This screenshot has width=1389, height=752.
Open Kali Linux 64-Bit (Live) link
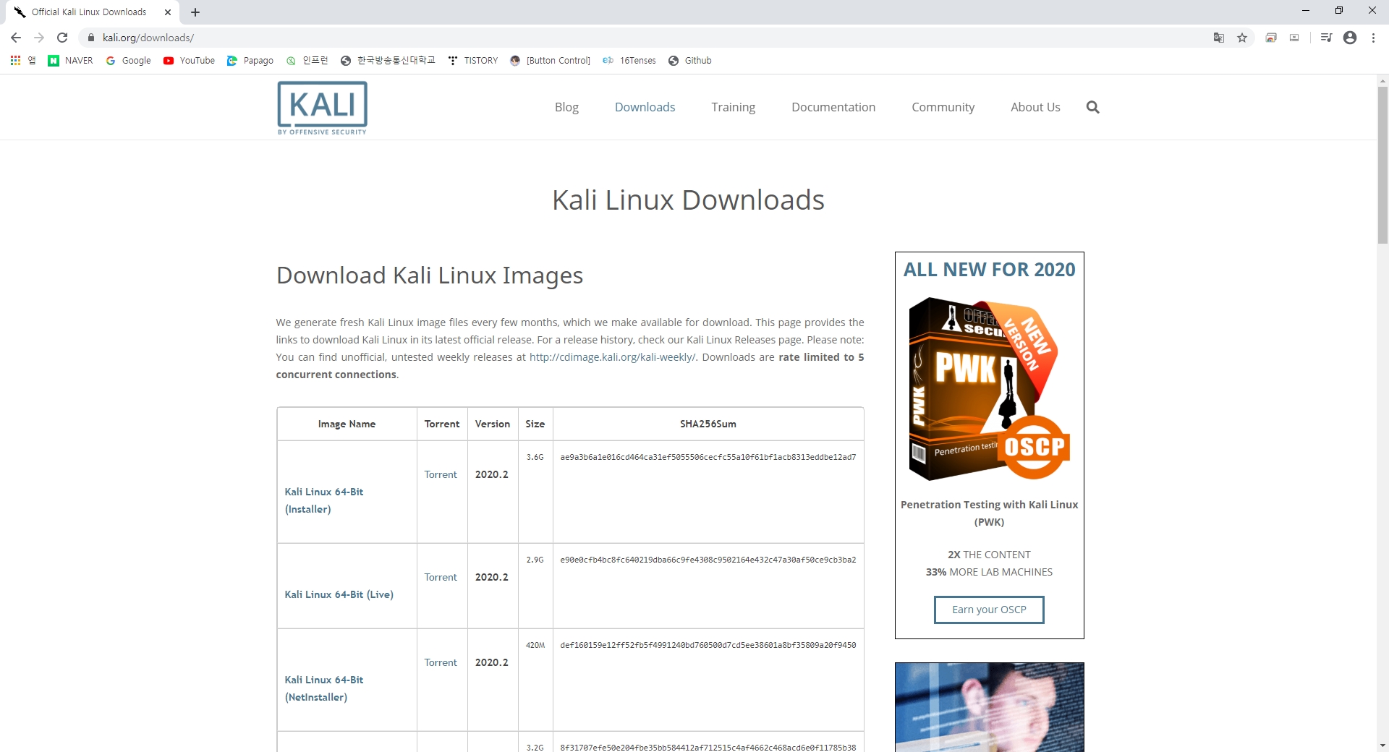pyautogui.click(x=339, y=594)
